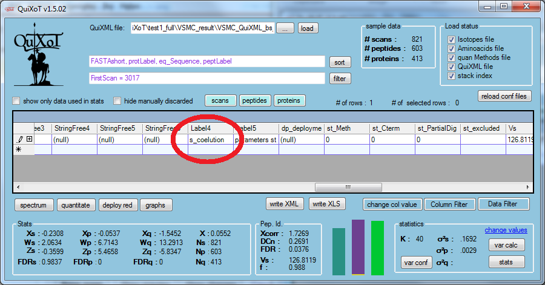
Task: Click the row edit pencil icon
Action: 19,139
